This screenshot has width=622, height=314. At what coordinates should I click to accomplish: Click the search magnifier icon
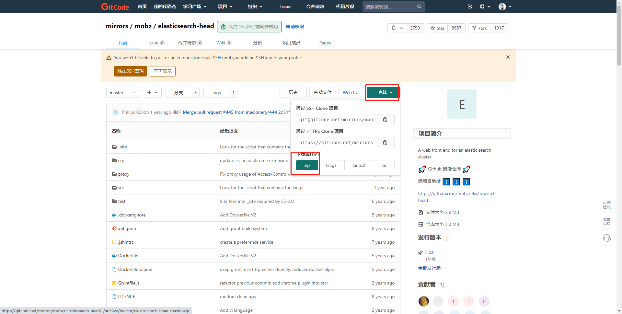point(419,6)
